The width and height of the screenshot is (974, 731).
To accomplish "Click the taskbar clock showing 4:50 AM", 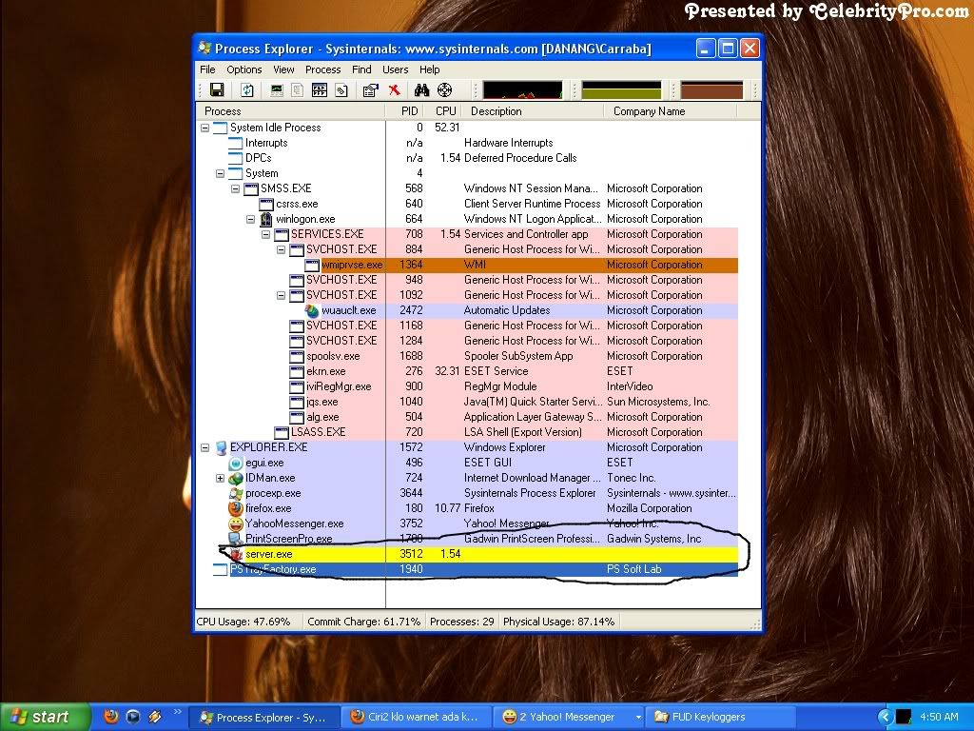I will tap(939, 717).
